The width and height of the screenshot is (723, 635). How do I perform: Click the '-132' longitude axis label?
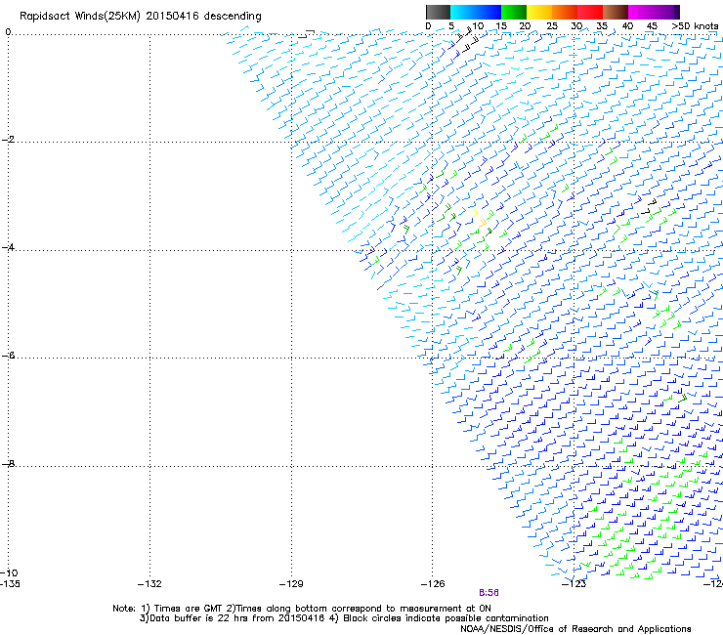149,584
